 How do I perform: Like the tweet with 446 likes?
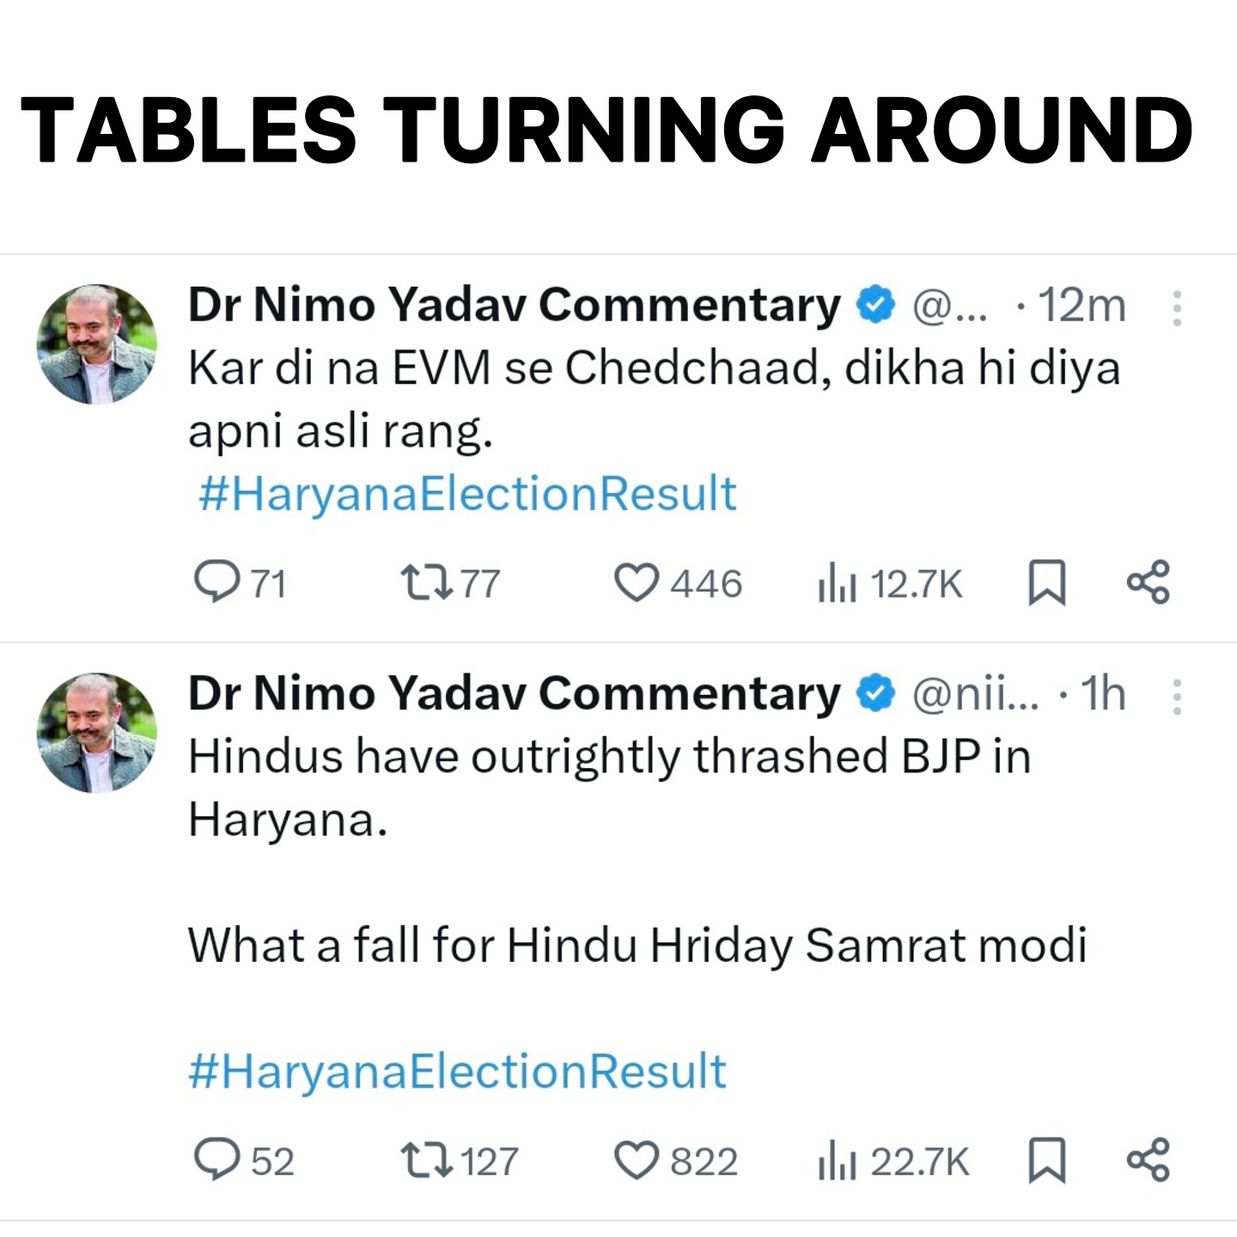(637, 582)
